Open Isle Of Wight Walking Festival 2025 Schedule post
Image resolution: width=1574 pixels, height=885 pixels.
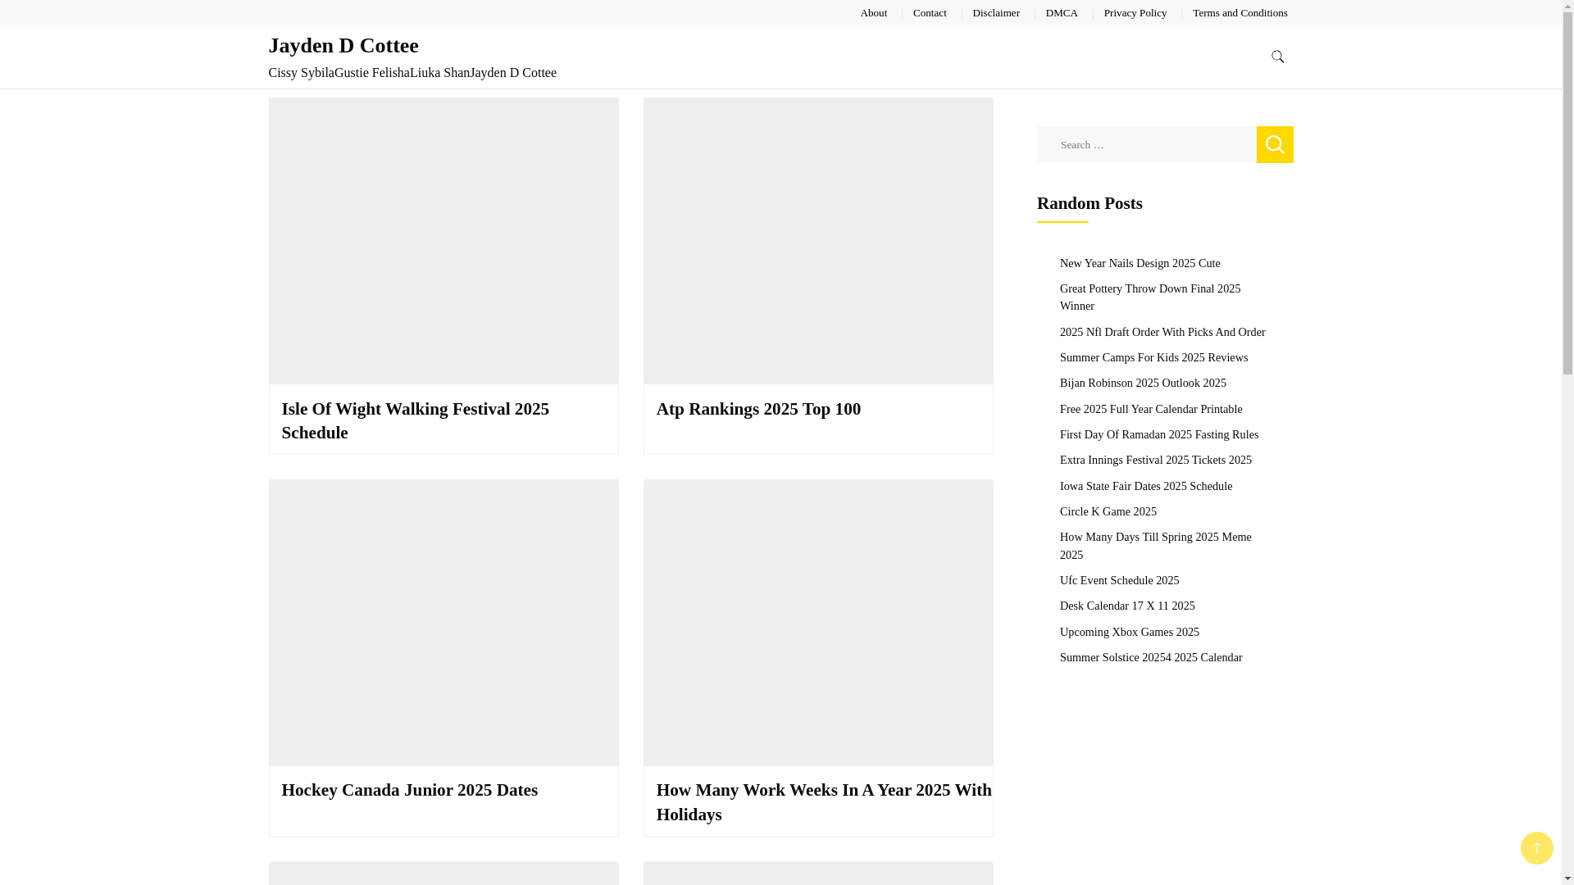pyautogui.click(x=416, y=420)
